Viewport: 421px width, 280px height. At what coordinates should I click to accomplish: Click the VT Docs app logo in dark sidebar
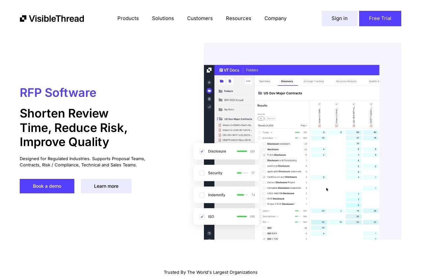[x=209, y=70]
